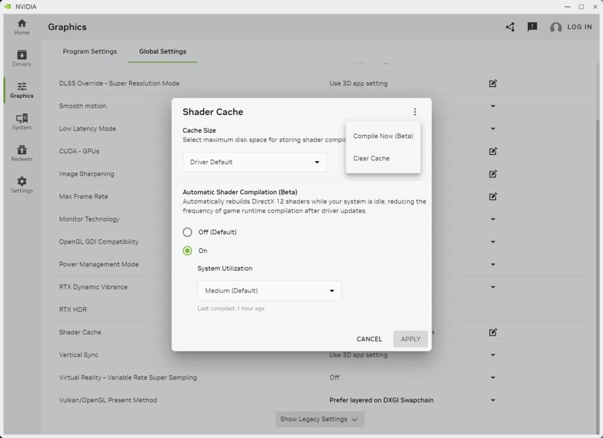Viewport: 603px width, 438px height.
Task: Open the feedback icon near Log In
Action: point(532,27)
